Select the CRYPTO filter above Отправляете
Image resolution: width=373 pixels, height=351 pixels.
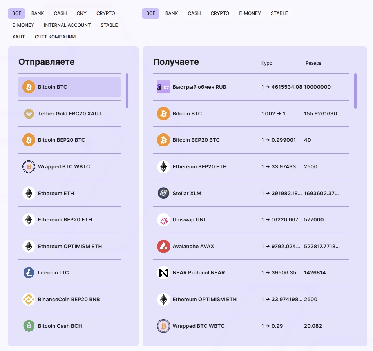pos(106,13)
